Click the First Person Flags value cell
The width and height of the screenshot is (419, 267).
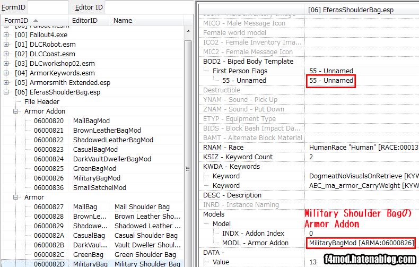tap(331, 71)
